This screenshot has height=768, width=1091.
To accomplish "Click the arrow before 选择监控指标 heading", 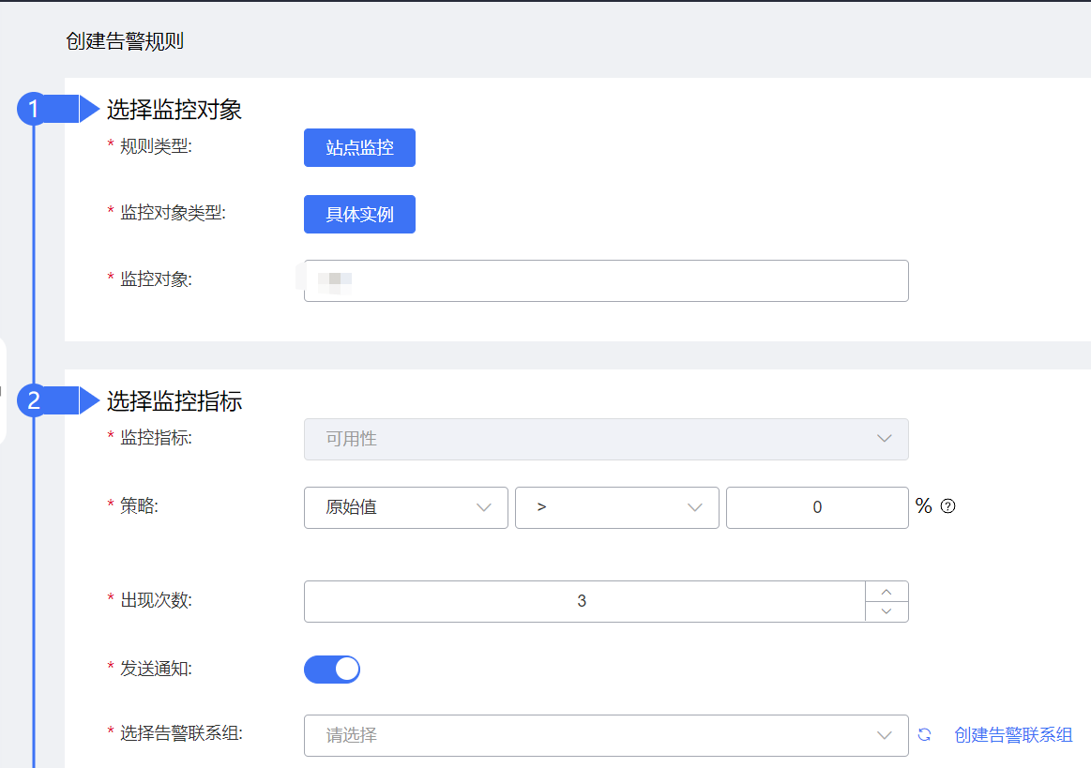I will [89, 401].
